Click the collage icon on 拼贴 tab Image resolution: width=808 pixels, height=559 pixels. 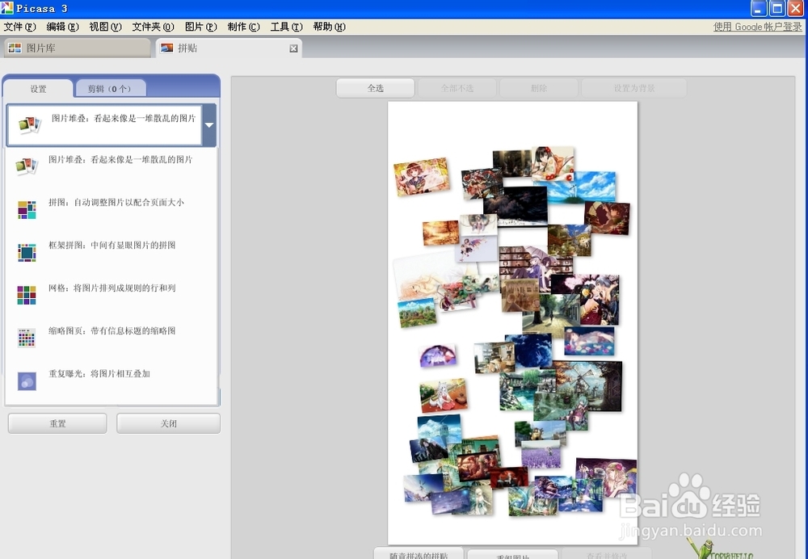(166, 48)
